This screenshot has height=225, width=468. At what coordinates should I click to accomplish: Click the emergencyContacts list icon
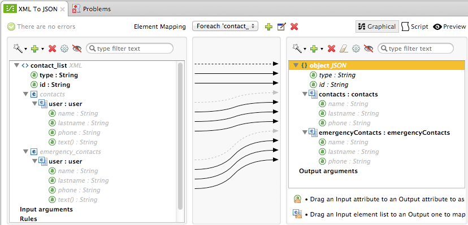313,133
